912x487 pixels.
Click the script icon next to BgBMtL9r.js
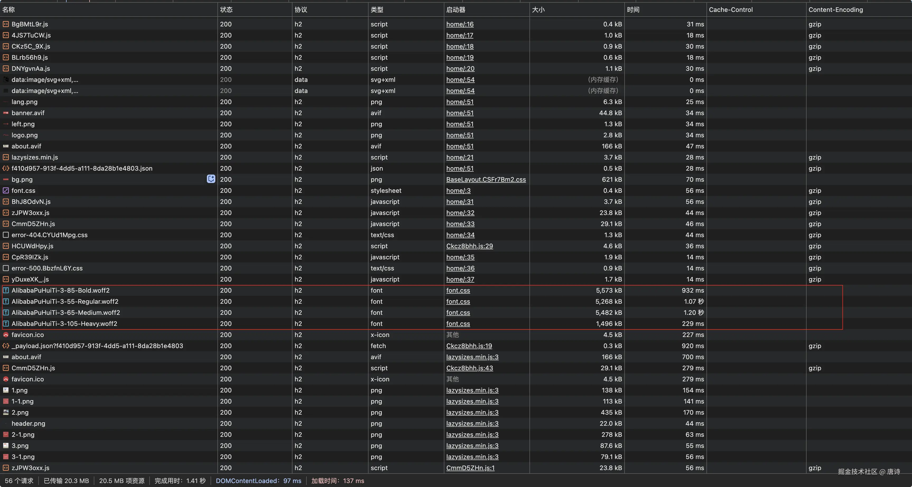tap(6, 24)
